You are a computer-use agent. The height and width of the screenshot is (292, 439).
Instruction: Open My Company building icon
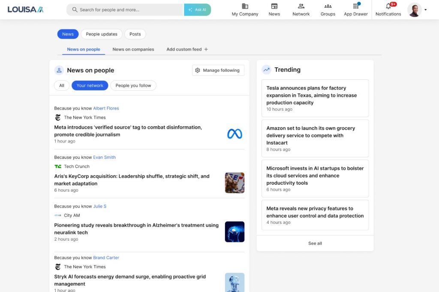click(245, 6)
